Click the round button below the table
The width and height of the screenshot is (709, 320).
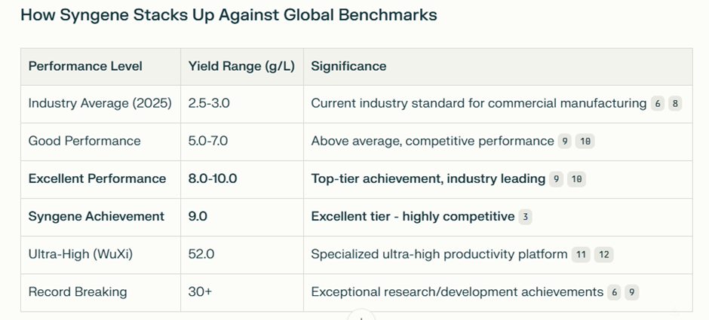[x=362, y=316]
